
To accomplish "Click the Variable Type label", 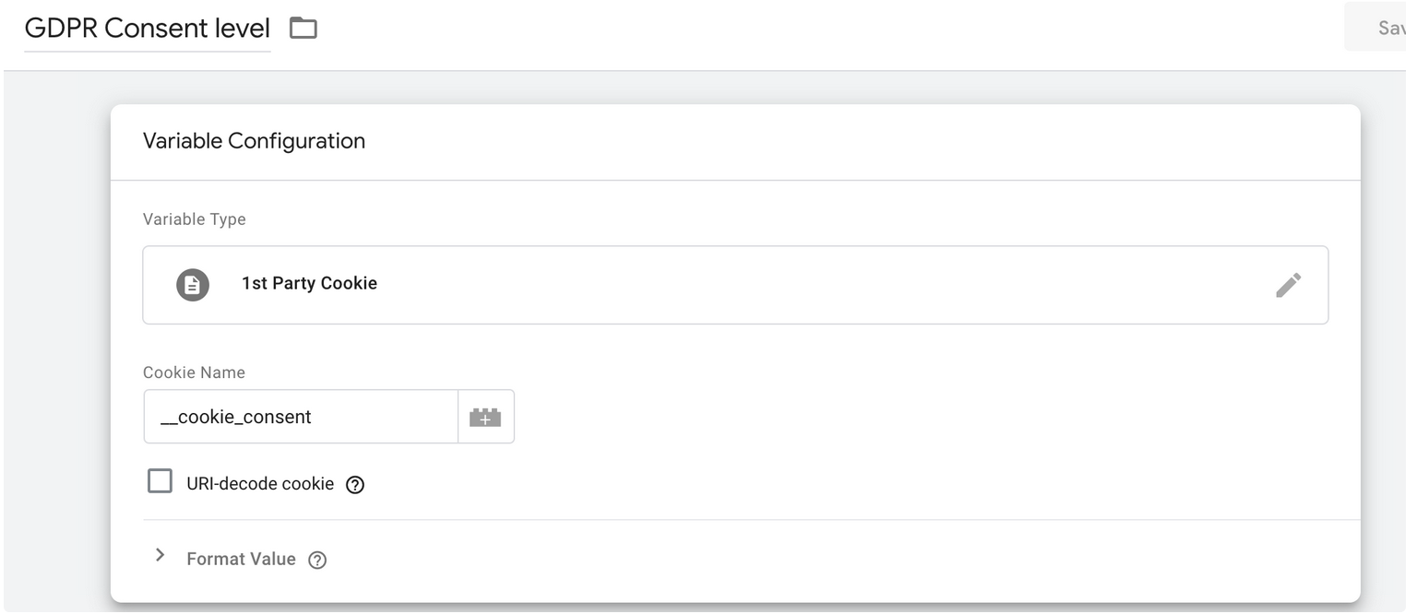I will [195, 219].
